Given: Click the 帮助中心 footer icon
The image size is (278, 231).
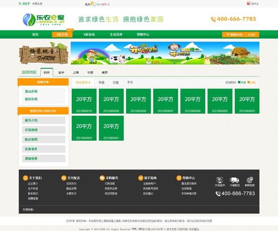Looking at the screenshot, I should coord(179,178).
